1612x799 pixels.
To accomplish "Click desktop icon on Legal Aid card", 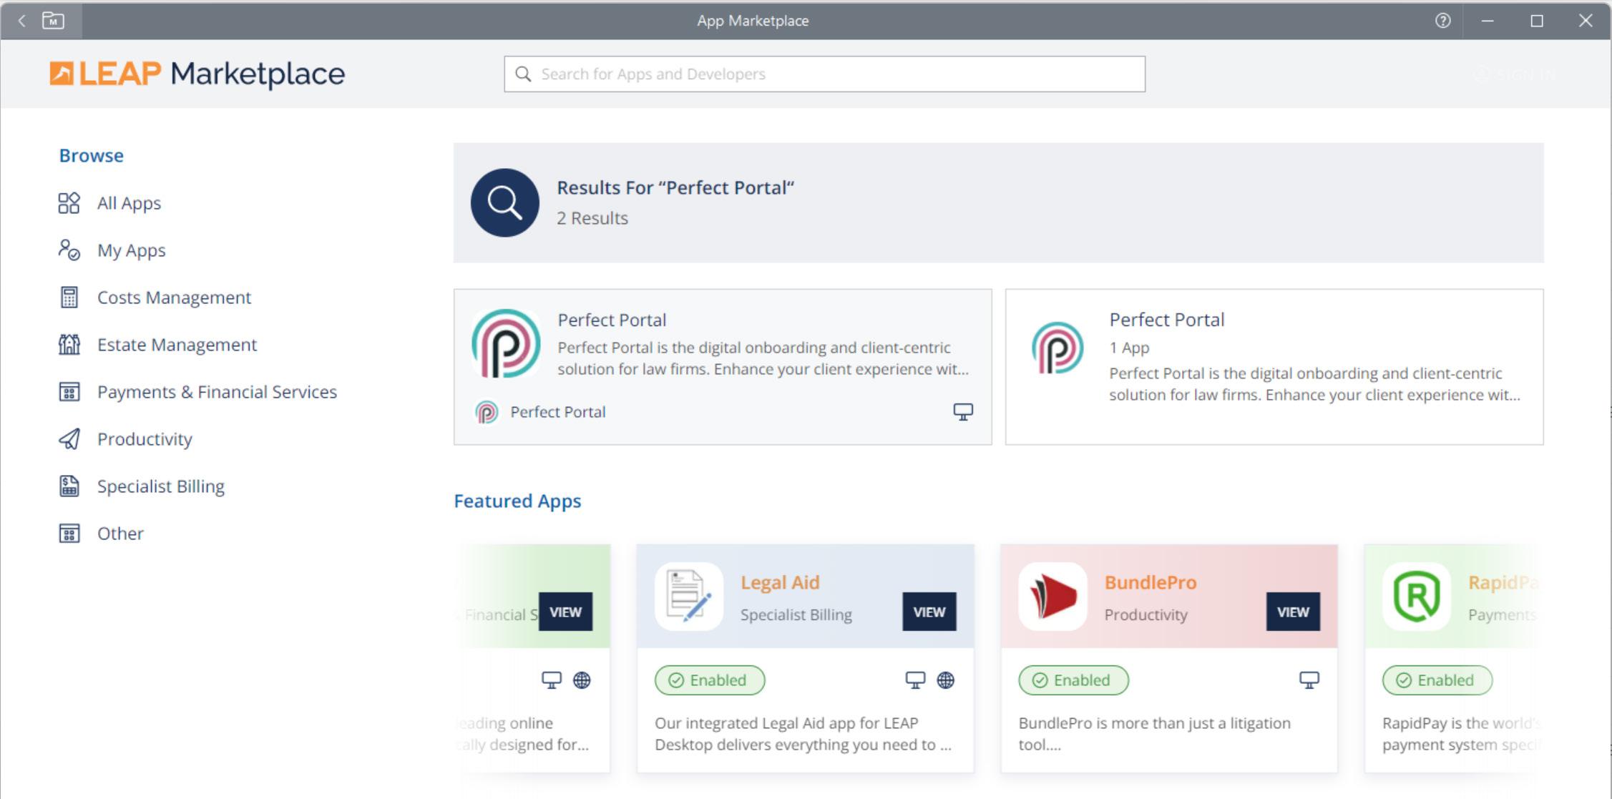I will pyautogui.click(x=915, y=680).
